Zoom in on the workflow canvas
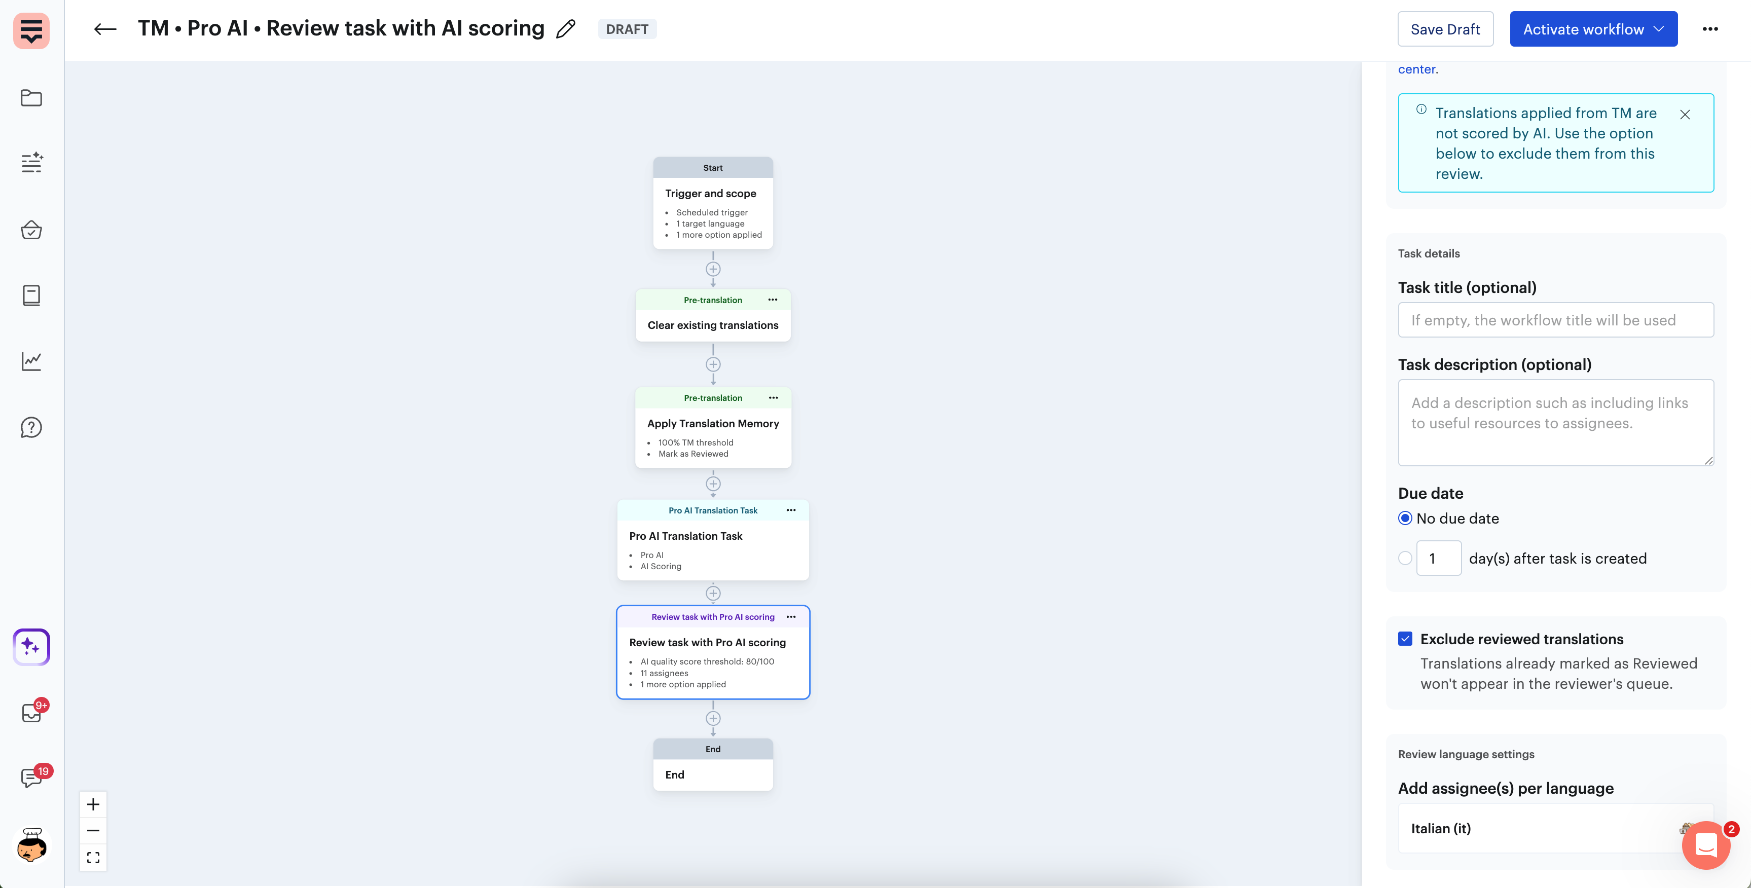The image size is (1751, 888). tap(93, 804)
